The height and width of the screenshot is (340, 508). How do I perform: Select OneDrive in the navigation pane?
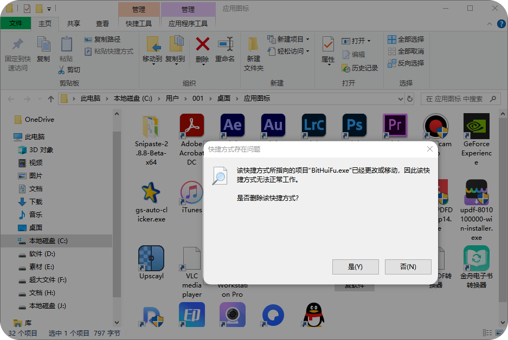tap(35, 119)
